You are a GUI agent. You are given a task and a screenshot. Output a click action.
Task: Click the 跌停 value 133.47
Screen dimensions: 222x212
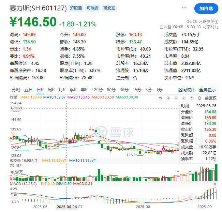pyautogui.click(x=135, y=42)
